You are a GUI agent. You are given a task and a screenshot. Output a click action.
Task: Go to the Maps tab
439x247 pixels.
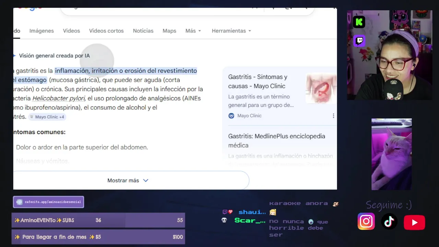pyautogui.click(x=169, y=31)
